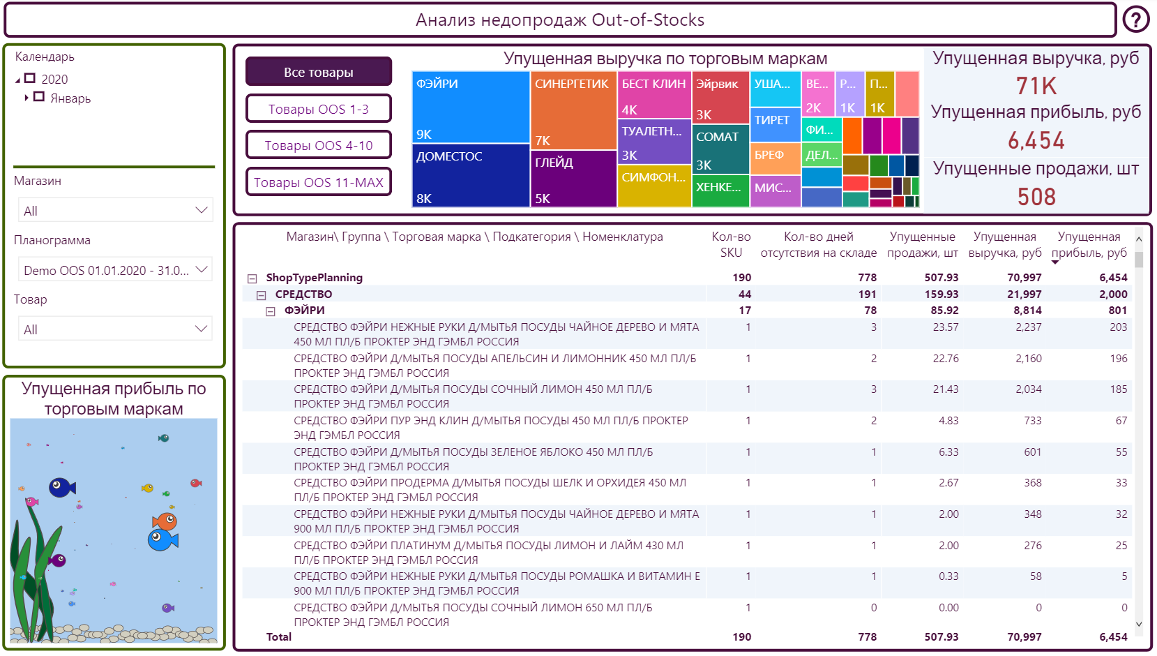Viewport: 1157px width, 656px height.
Task: Select the ТИРЕТ treemap tile
Action: pos(776,125)
